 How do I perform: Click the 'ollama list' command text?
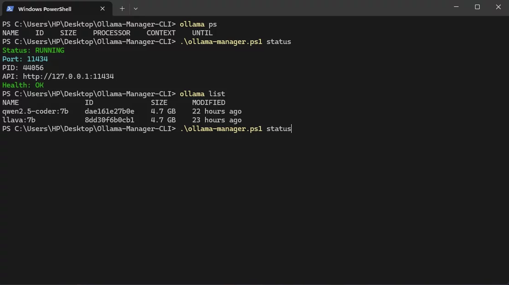(x=202, y=94)
